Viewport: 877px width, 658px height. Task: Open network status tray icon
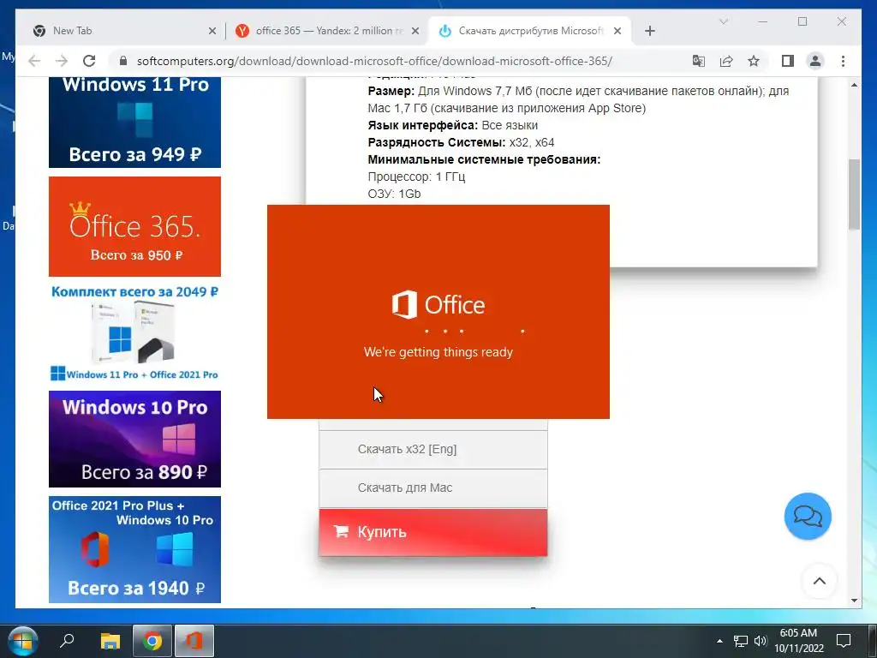pyautogui.click(x=741, y=641)
